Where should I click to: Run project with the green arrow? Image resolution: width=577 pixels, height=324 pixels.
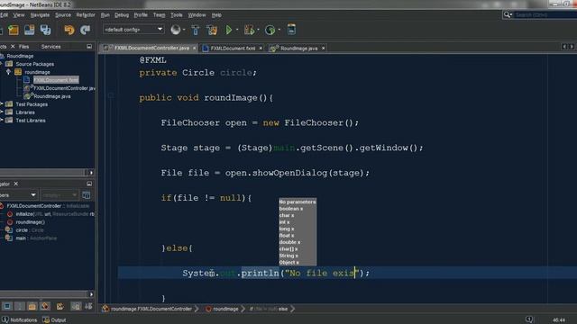(x=229, y=30)
